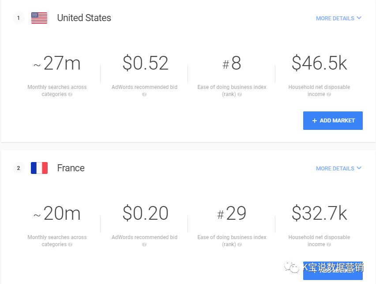The height and width of the screenshot is (284, 376).
Task: Click help icon under United States AdWords bid
Action: coord(144,95)
